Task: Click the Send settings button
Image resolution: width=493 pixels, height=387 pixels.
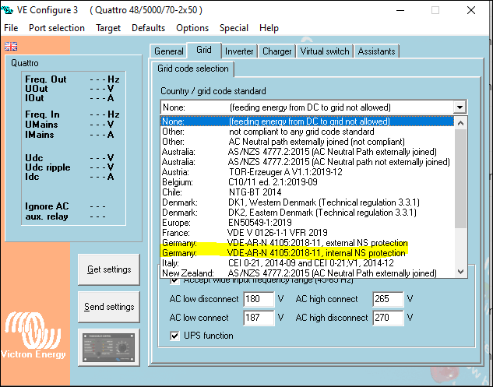Action: [x=109, y=307]
